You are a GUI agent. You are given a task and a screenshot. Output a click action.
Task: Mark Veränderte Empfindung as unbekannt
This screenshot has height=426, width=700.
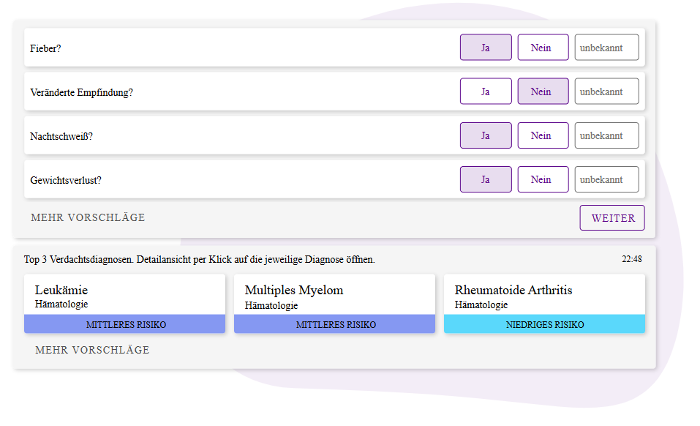point(606,91)
